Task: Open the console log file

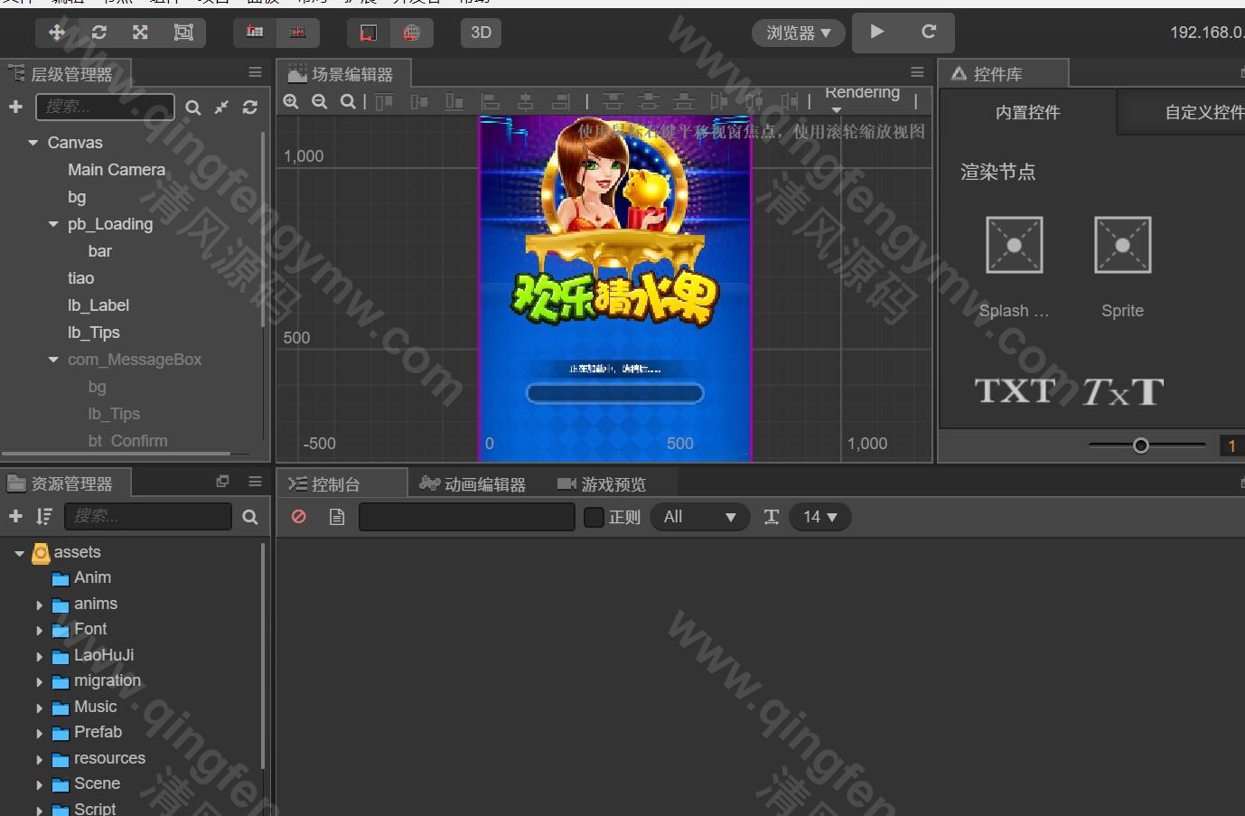Action: point(337,517)
